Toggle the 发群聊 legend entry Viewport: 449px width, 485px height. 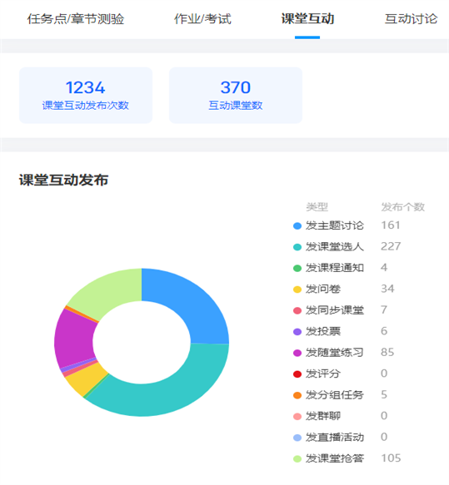[317, 416]
